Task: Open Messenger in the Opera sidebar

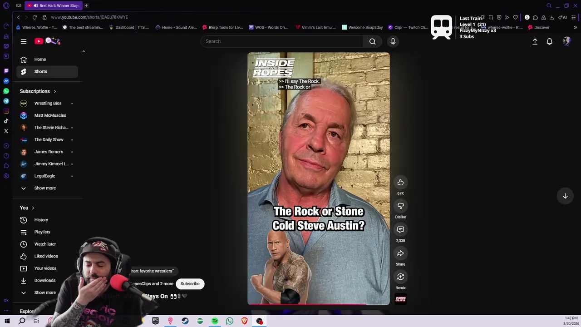Action: click(x=6, y=81)
